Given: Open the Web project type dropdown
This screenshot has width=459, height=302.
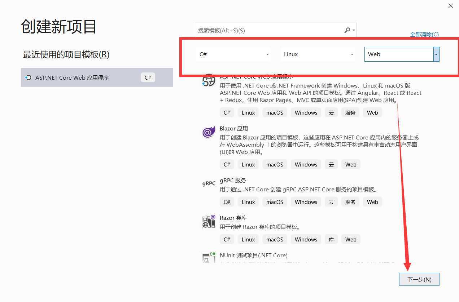Looking at the screenshot, I should (x=402, y=54).
